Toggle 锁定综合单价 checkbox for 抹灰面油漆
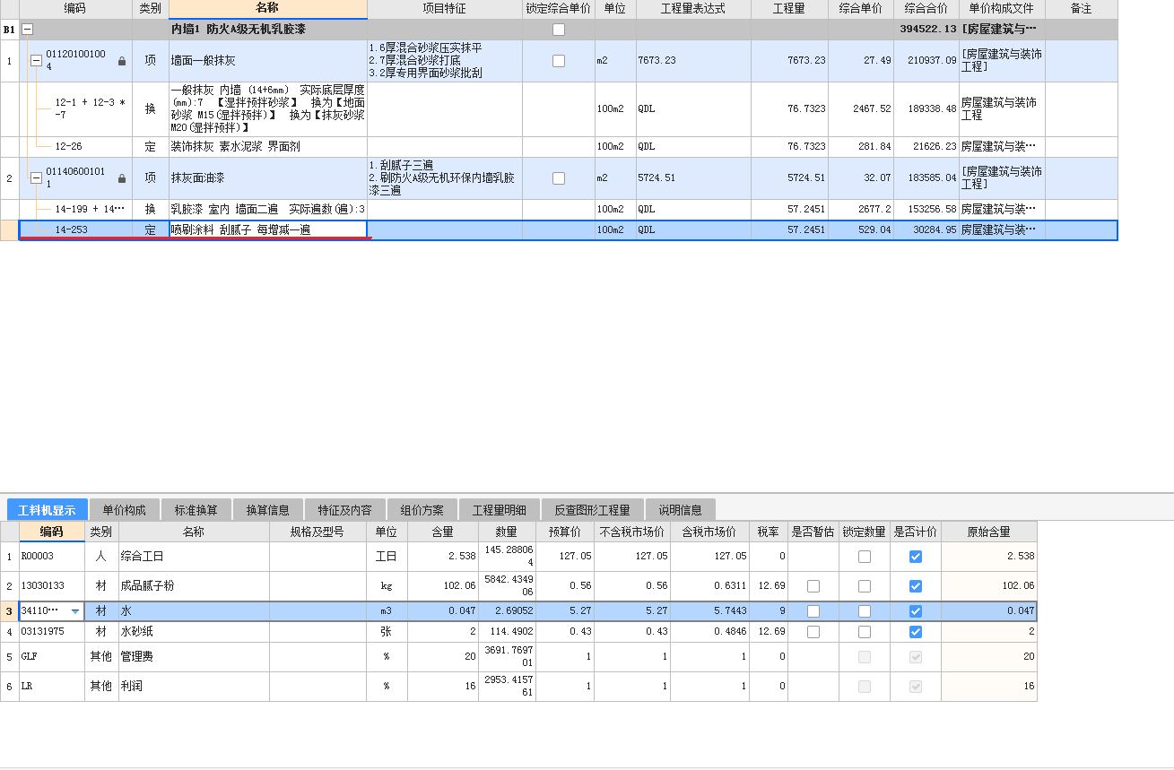This screenshot has width=1174, height=770. [x=559, y=178]
